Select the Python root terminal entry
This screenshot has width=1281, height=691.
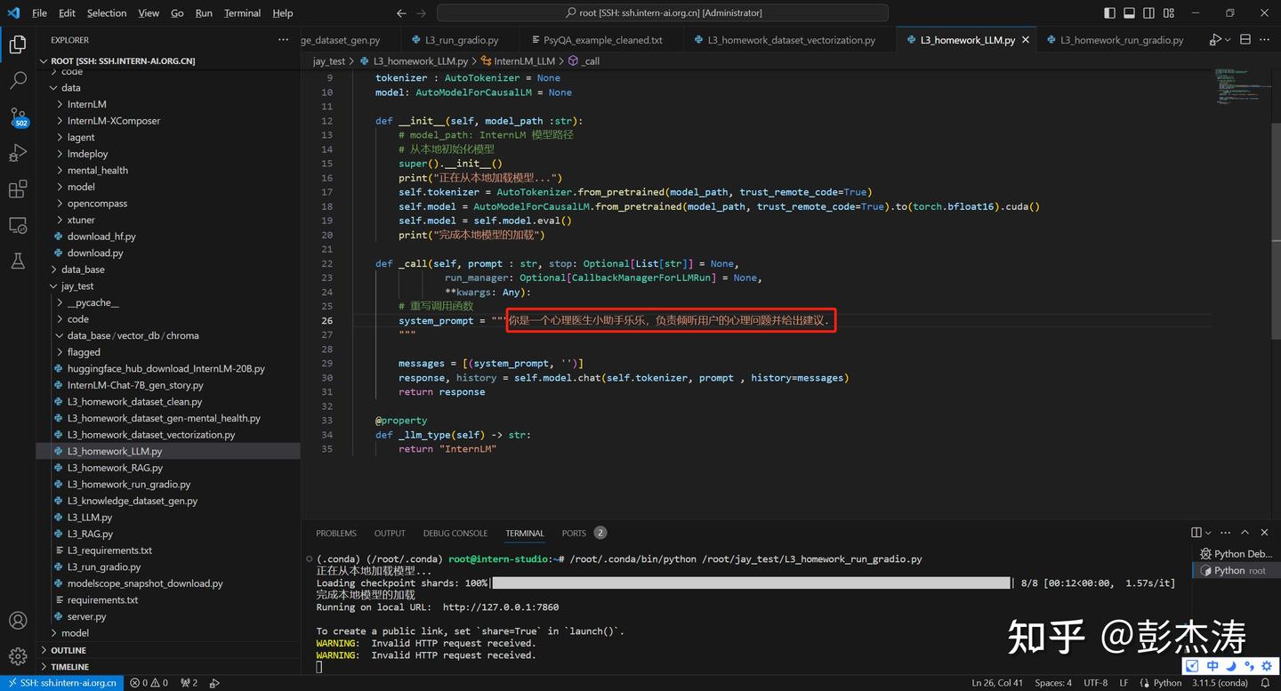(x=1236, y=571)
